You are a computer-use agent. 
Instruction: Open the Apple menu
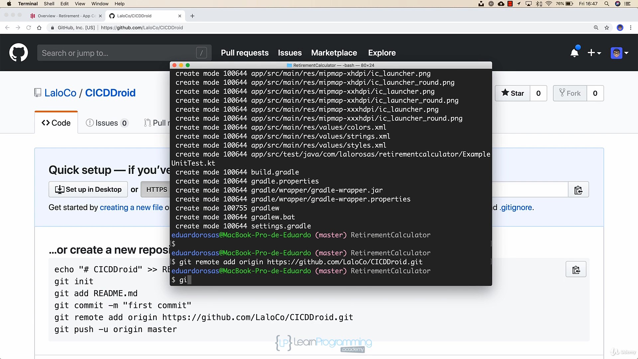tap(9, 4)
